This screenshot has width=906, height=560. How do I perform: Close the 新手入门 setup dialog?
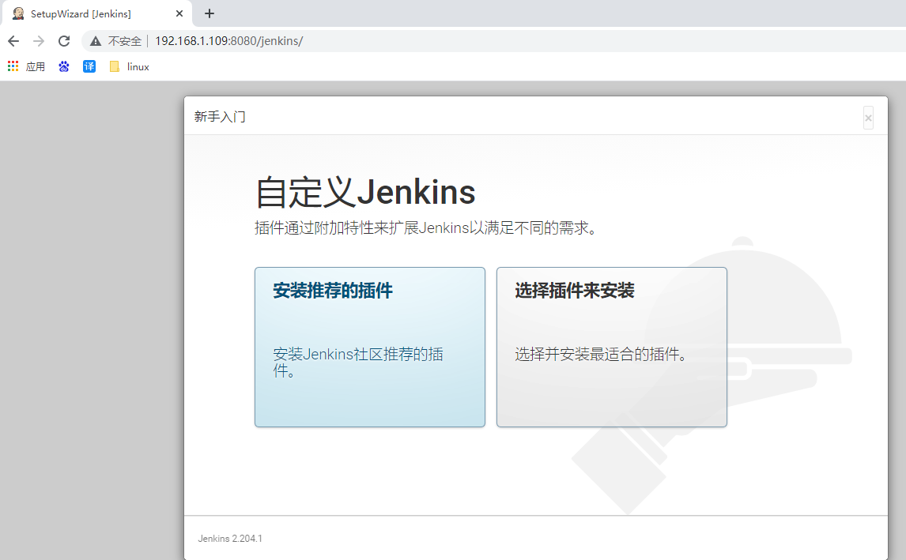tap(868, 118)
